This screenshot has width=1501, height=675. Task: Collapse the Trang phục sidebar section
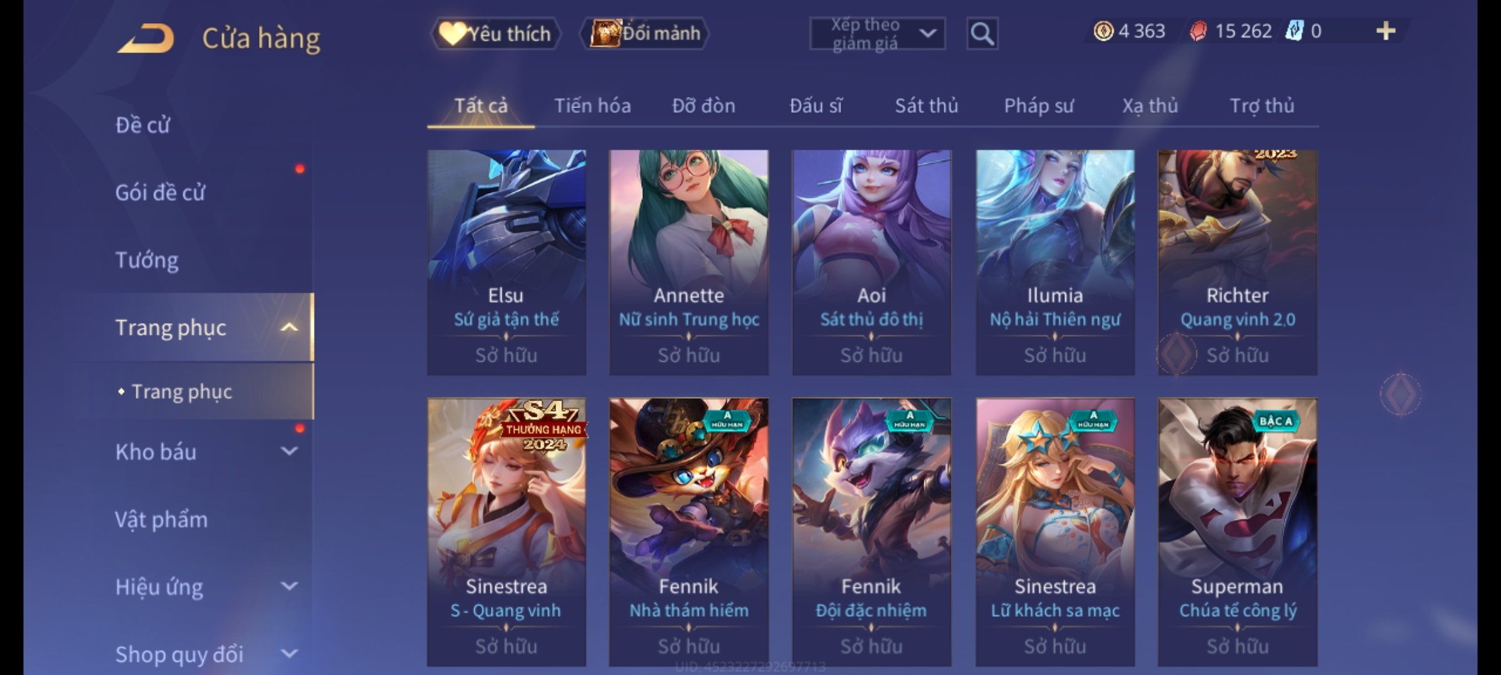tap(289, 327)
